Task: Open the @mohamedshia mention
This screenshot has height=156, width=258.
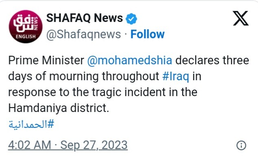Action: 130,60
